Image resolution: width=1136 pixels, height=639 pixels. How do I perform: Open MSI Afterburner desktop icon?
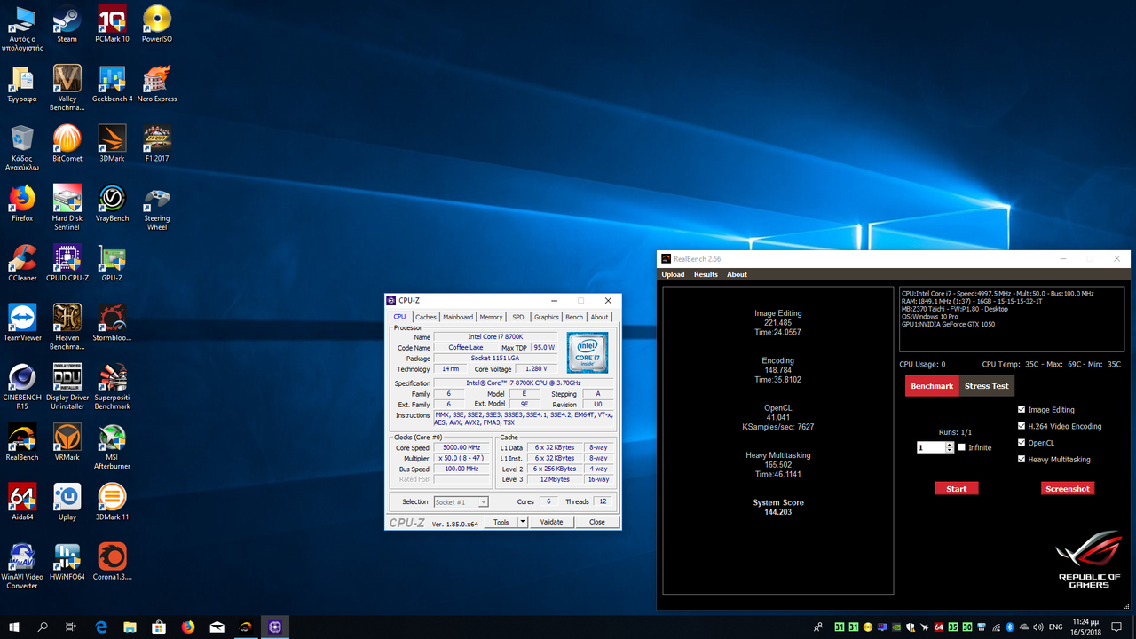click(x=112, y=446)
